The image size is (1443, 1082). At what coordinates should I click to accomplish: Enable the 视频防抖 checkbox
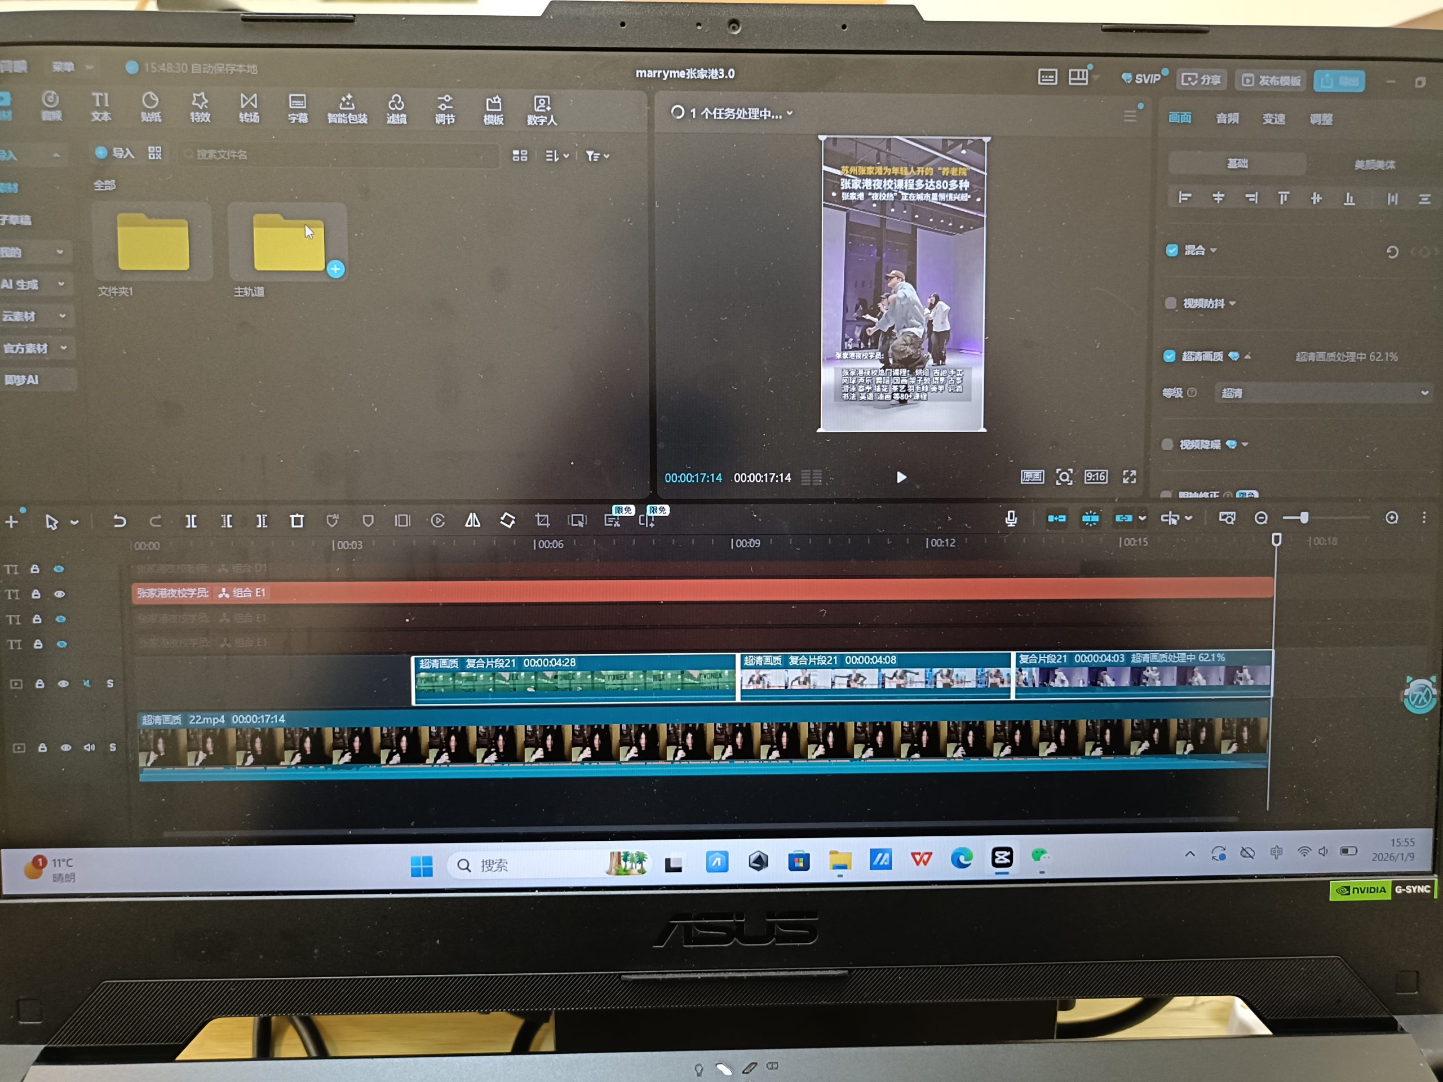[x=1170, y=303]
